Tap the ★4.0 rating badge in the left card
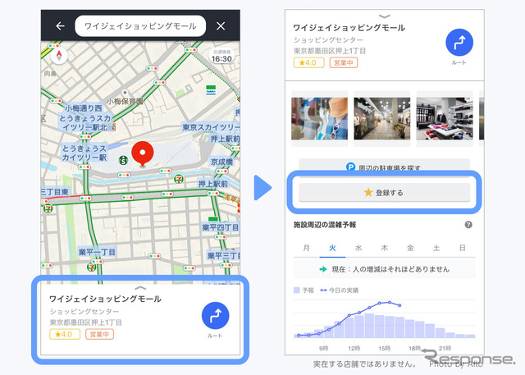The width and height of the screenshot is (525, 375). tap(65, 334)
